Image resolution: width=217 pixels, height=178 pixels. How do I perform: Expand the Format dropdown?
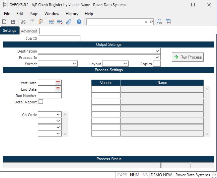point(74,64)
